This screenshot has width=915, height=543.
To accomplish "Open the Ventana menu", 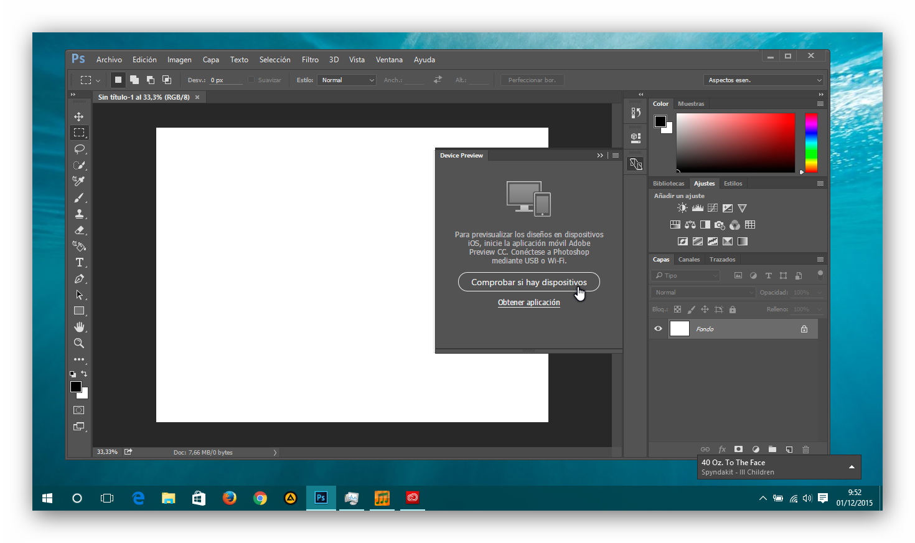I will [389, 60].
